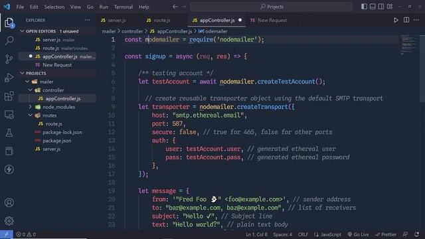Switch to the route.js tab
Screen dimensions: 425x239
click(162, 21)
